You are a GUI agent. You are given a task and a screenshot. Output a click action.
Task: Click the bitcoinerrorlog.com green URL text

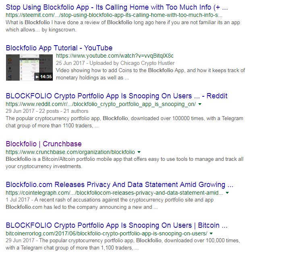pyautogui.click(x=106, y=233)
